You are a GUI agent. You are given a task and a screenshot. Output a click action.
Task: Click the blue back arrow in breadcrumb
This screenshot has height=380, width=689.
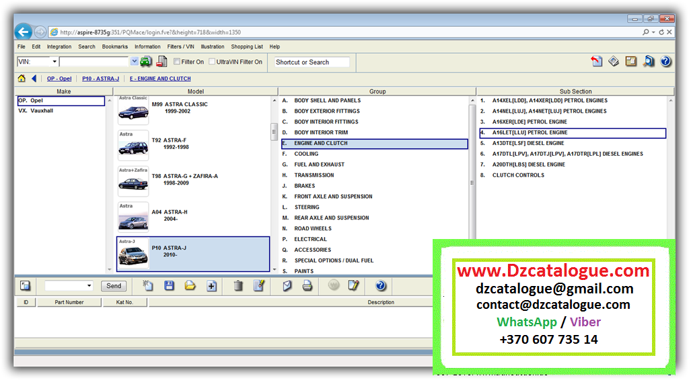(x=34, y=79)
